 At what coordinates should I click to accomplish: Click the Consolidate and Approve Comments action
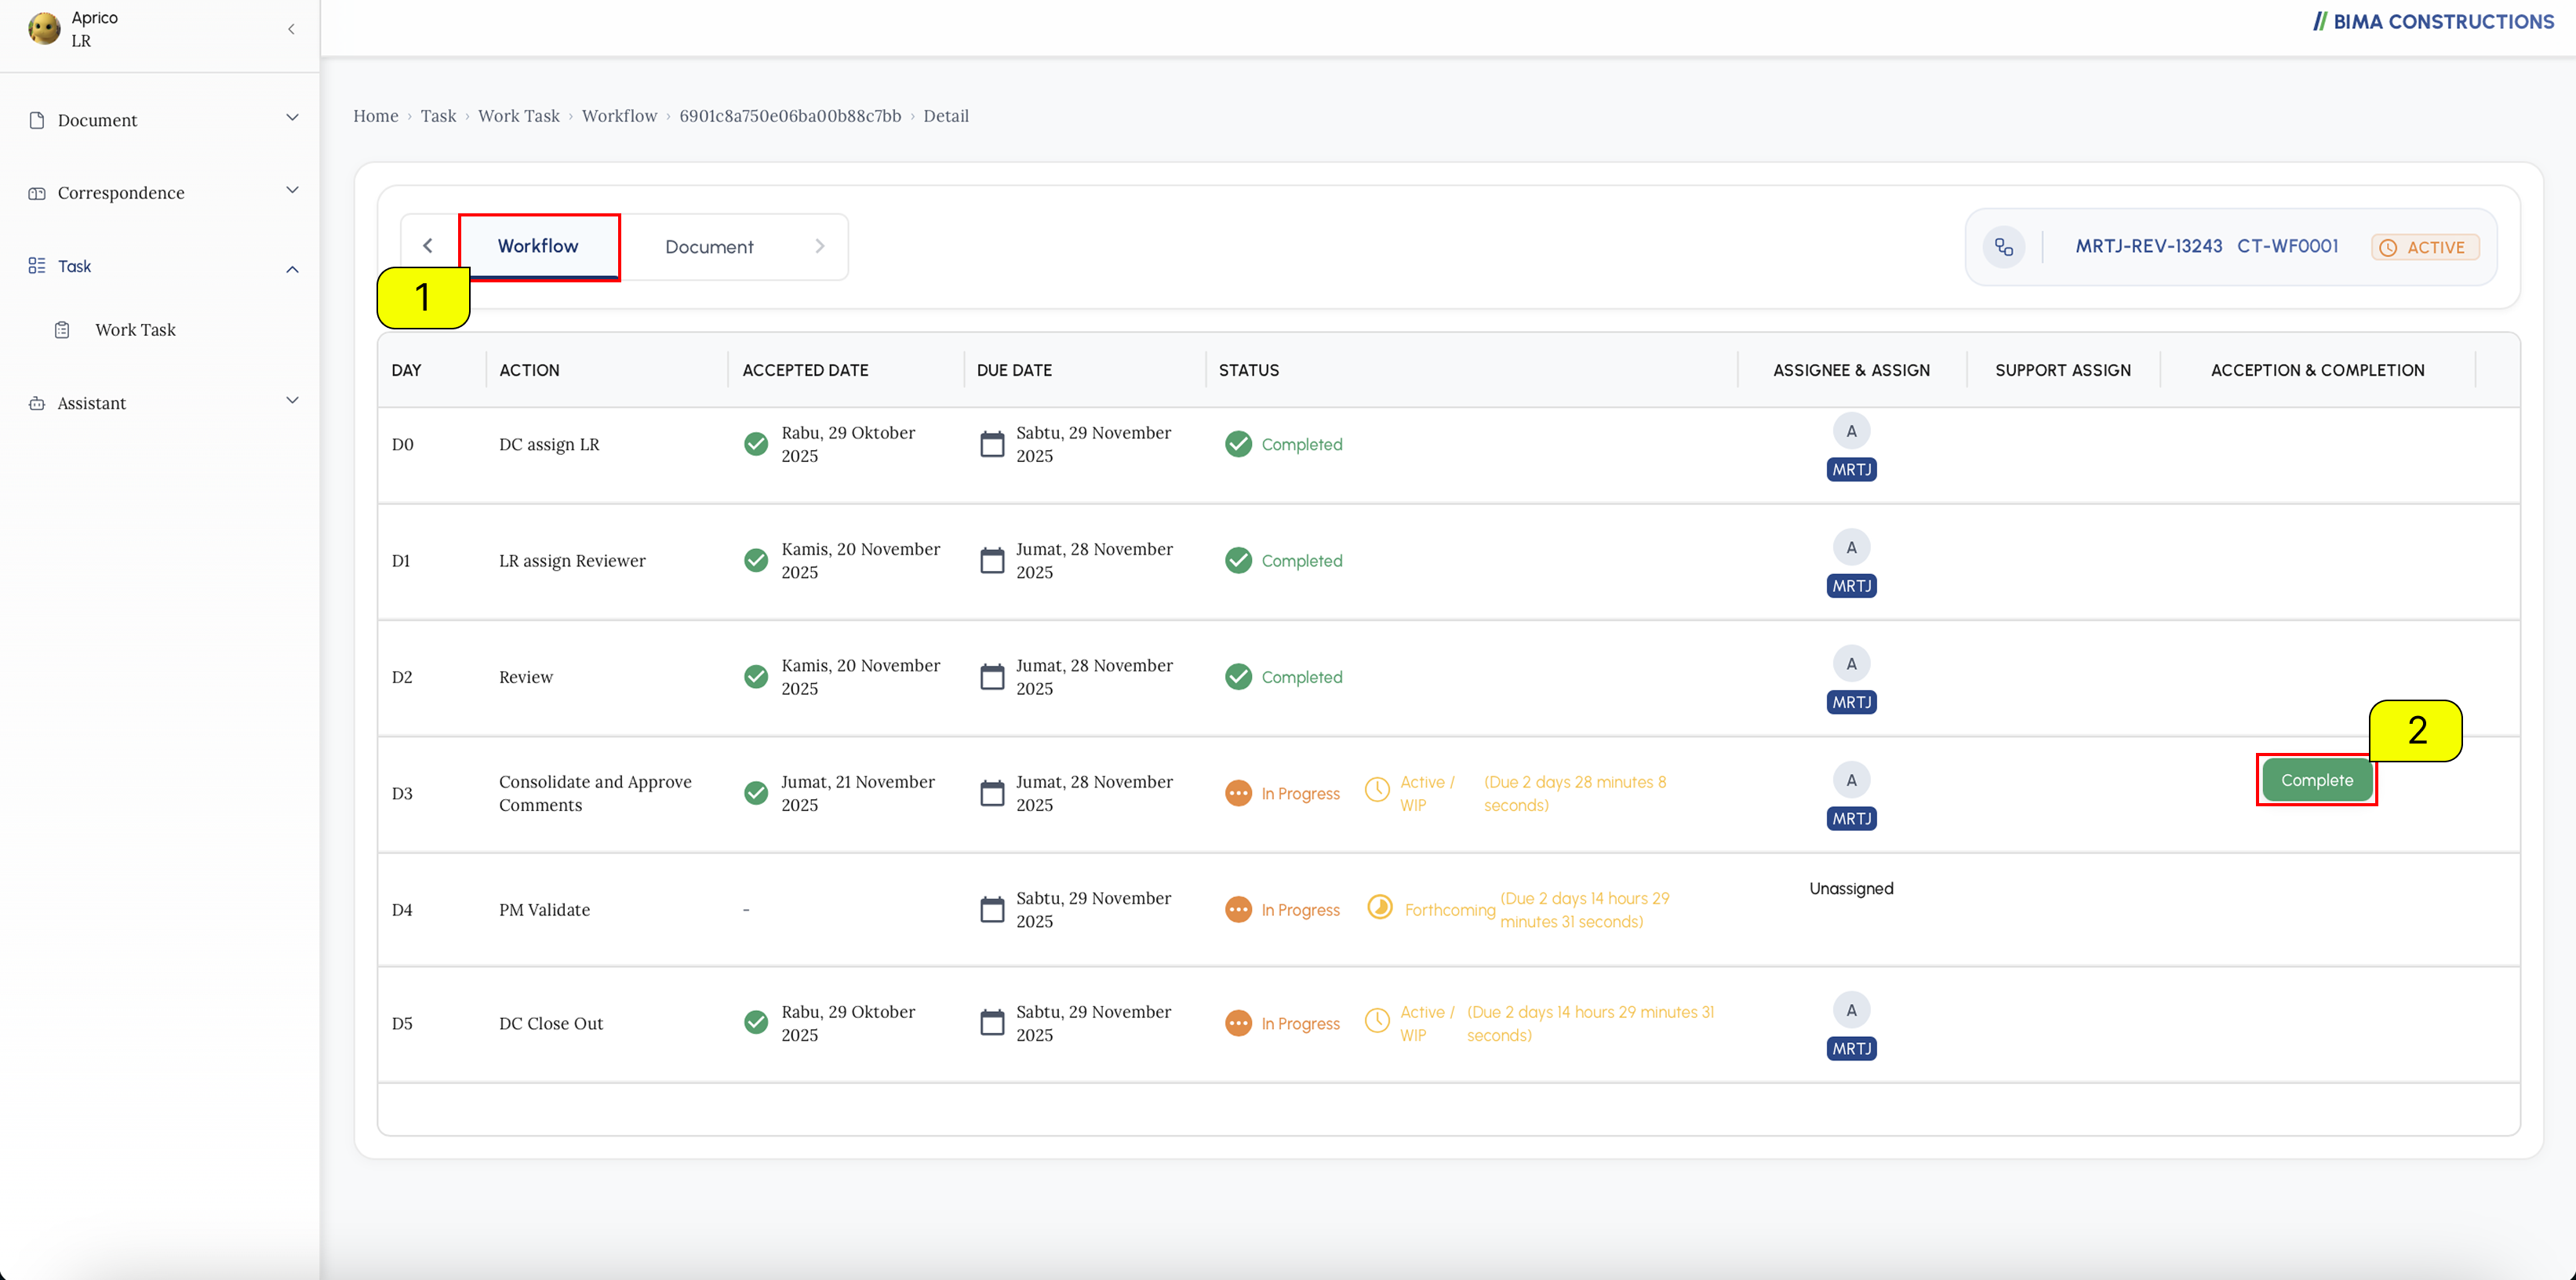595,793
